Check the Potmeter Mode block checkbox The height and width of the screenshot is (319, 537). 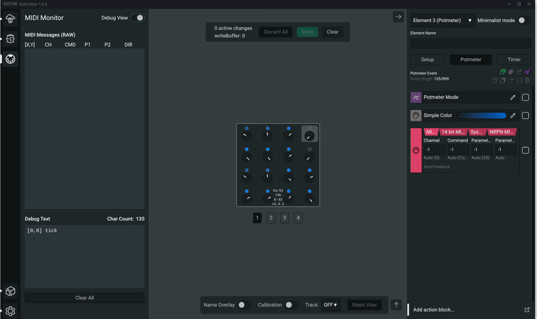(x=526, y=98)
